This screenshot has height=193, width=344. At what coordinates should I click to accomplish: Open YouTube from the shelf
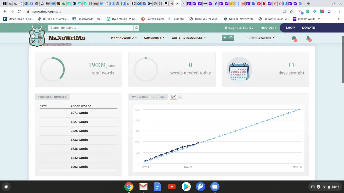(172, 187)
